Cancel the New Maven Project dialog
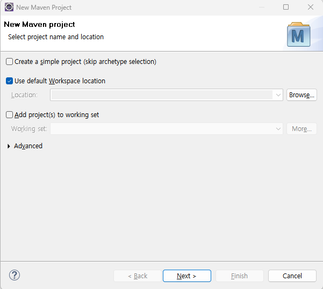 tap(292, 276)
